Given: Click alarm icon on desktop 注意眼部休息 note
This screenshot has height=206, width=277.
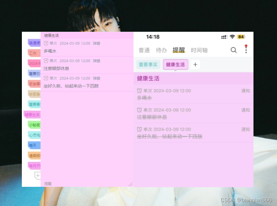Looking at the screenshot, I should (46, 61).
